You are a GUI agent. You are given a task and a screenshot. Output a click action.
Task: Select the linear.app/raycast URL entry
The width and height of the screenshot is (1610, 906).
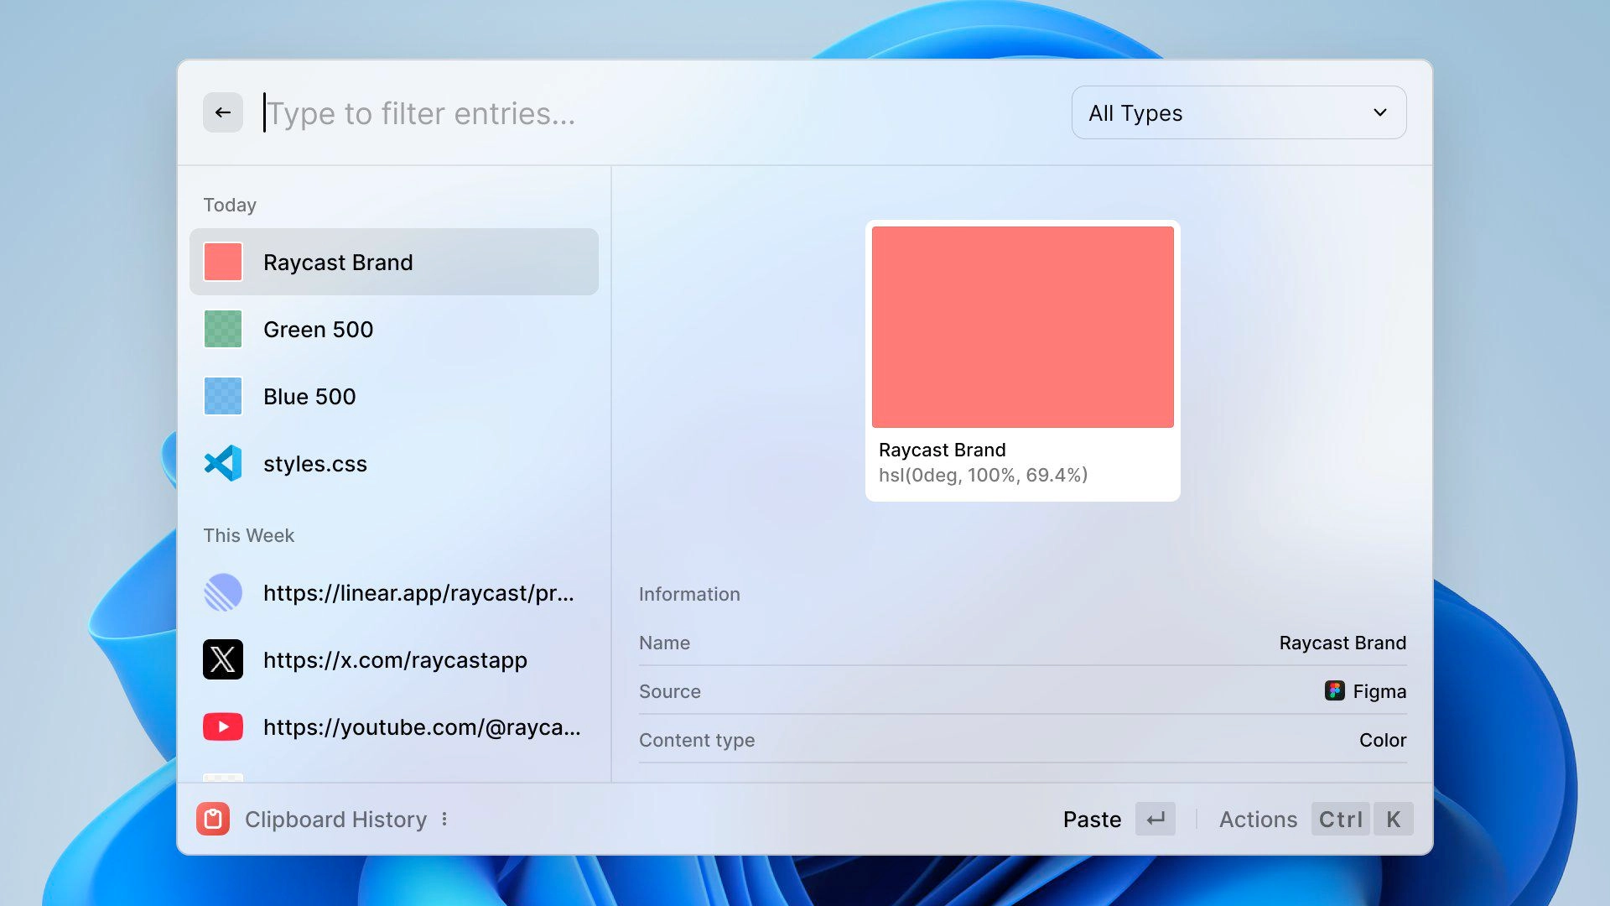click(x=418, y=592)
